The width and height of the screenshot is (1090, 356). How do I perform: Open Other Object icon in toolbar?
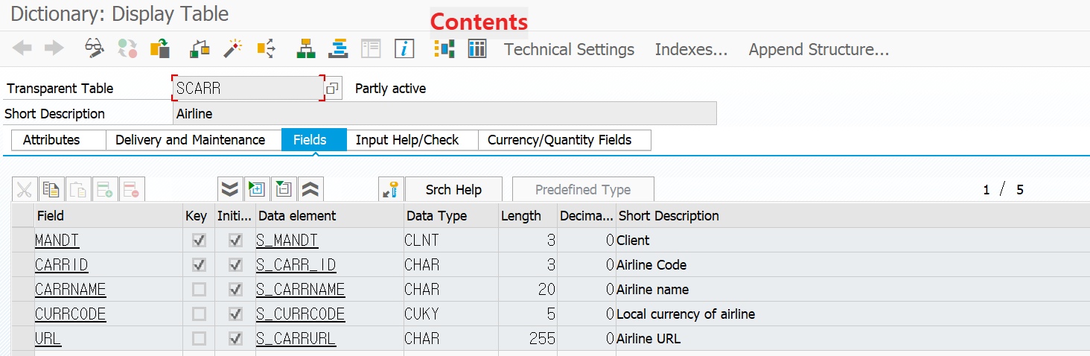tap(160, 49)
